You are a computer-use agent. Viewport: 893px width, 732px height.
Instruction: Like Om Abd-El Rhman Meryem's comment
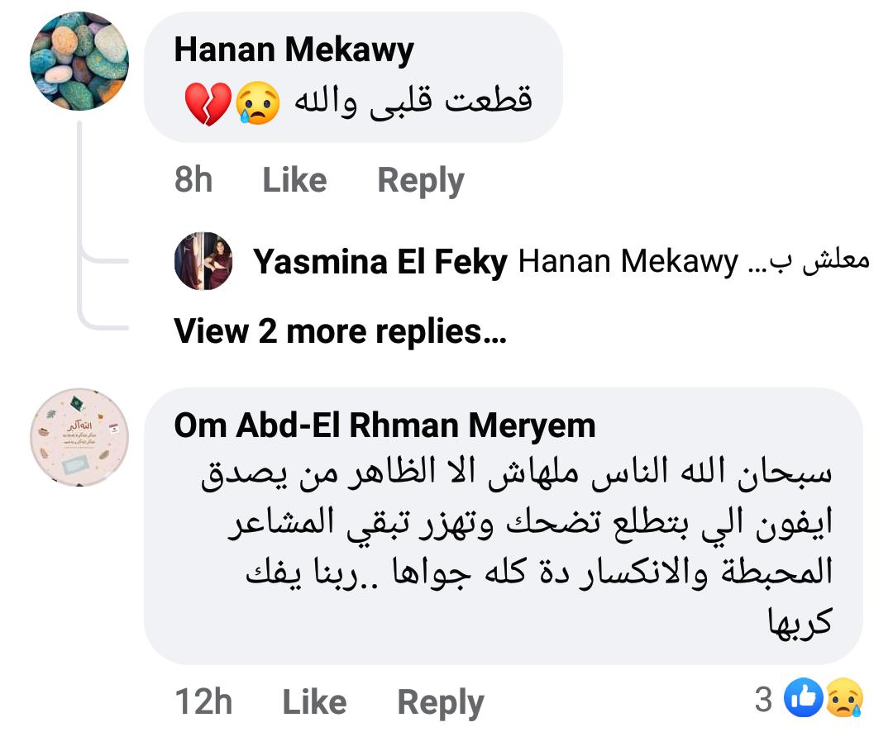[x=314, y=702]
